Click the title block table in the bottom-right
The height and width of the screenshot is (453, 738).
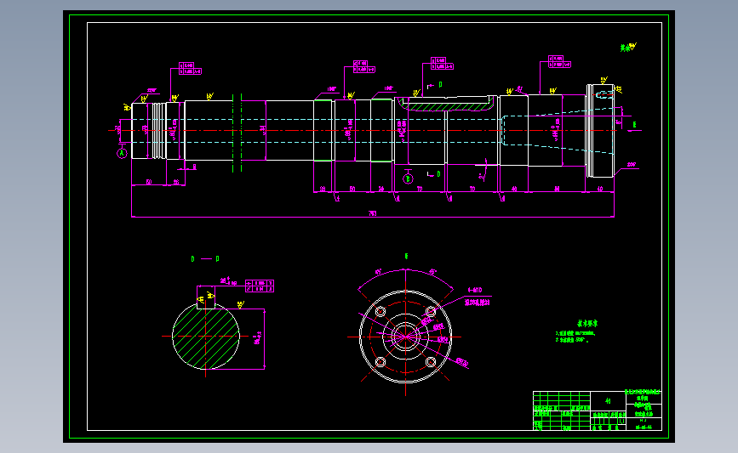[x=598, y=411]
